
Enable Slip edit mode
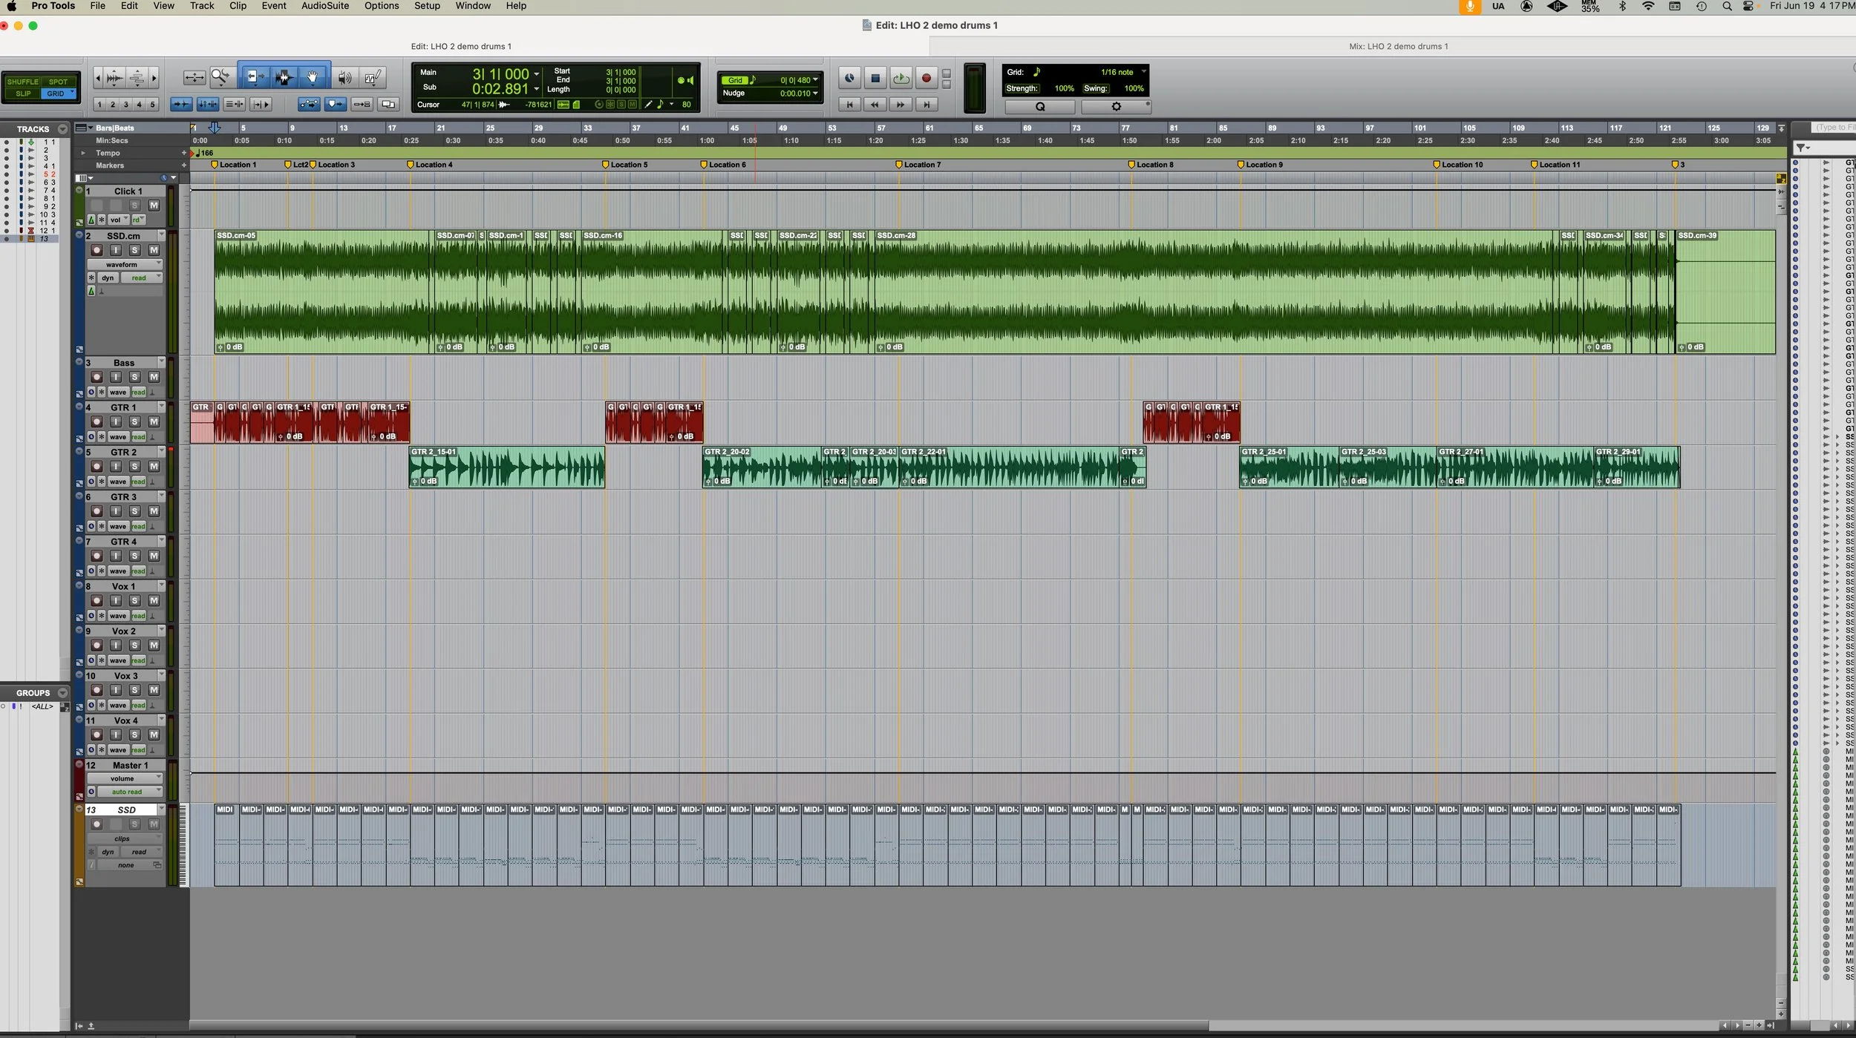click(x=23, y=94)
